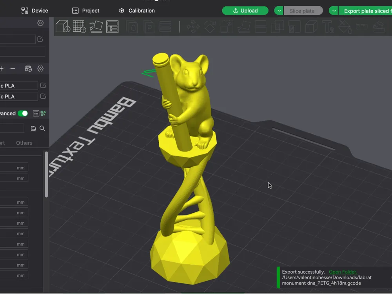The width and height of the screenshot is (392, 294).
Task: Save the process preset
Action: [x=33, y=128]
